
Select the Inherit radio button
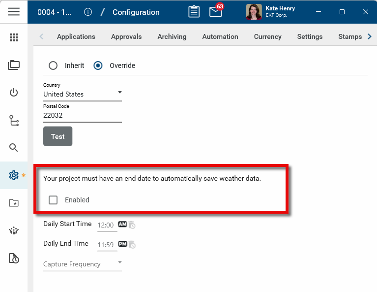click(x=53, y=65)
